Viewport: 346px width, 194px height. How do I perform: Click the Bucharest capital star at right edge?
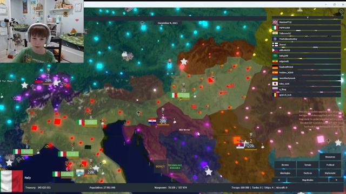338,143
